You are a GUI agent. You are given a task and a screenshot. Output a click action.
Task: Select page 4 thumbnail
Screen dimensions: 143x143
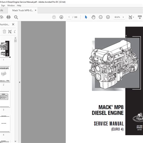click(x=5, y=124)
